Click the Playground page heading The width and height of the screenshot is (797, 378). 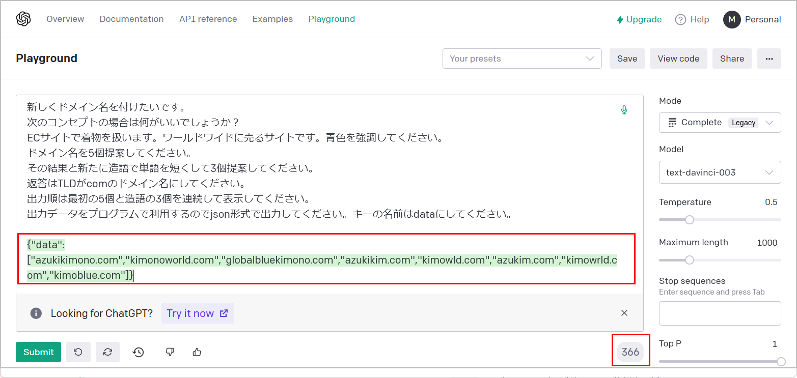click(47, 59)
